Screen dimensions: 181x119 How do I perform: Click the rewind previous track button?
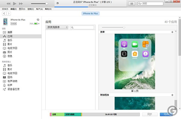pos(8,4)
